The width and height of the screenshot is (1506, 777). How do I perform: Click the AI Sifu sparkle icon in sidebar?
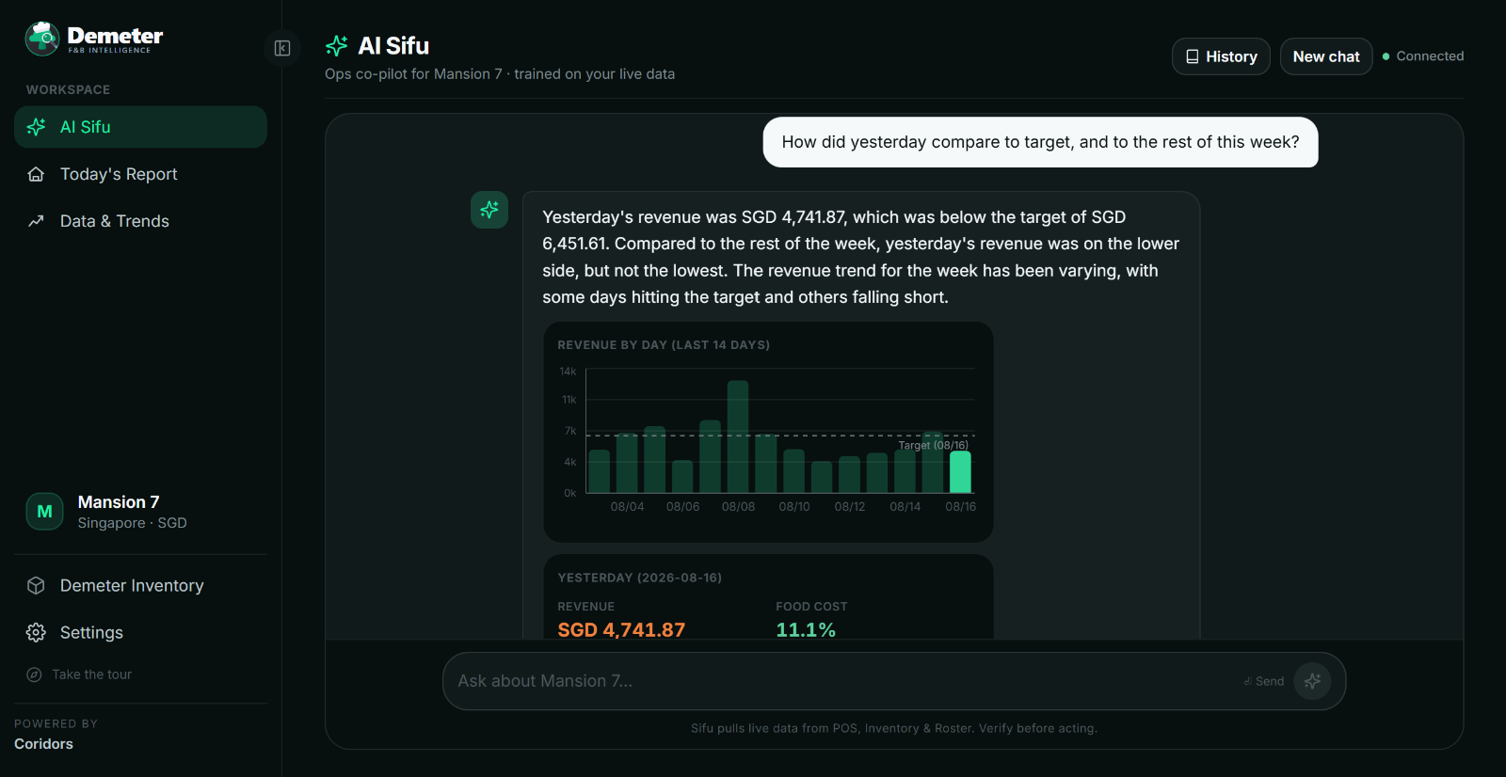[37, 127]
